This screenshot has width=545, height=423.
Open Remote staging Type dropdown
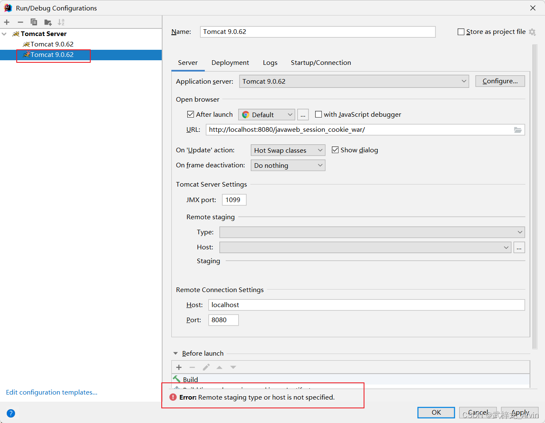[372, 232]
